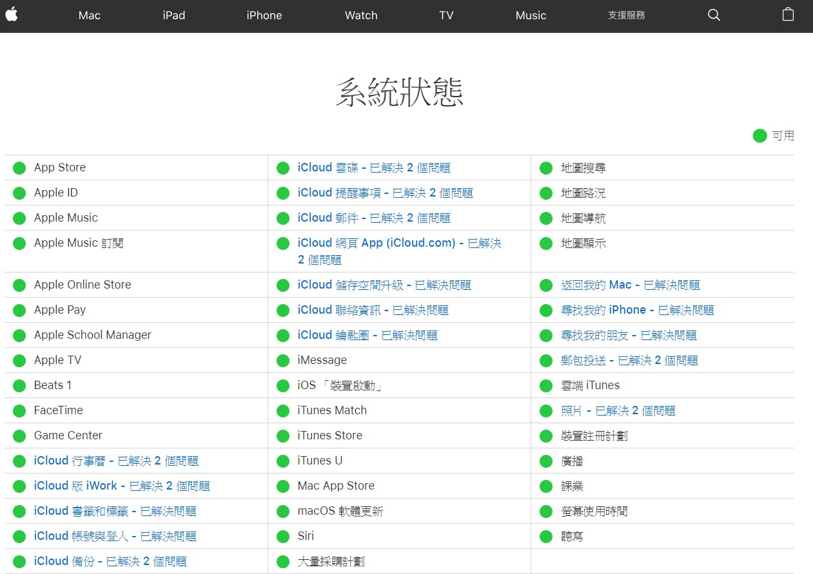Screen dimensions: 813x574
Task: Open iCloud 聯絡資訊 resolved link
Action: [x=373, y=310]
